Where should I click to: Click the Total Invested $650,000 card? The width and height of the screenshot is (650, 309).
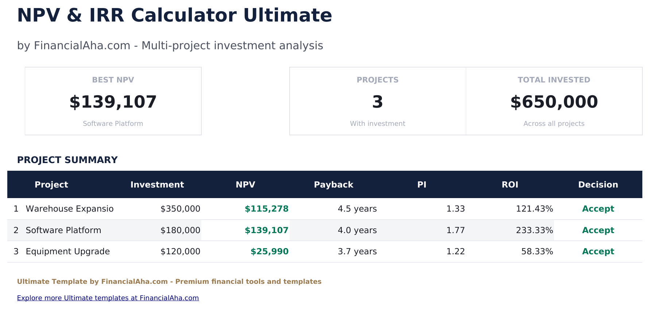[x=554, y=101]
